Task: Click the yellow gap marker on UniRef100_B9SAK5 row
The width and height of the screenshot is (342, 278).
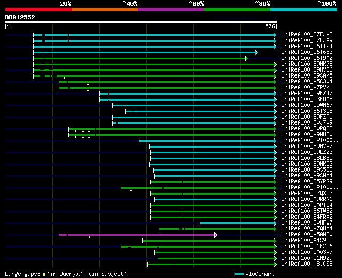Action: pos(64,78)
